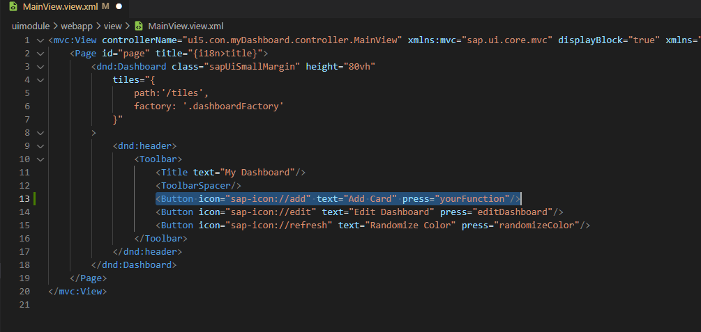Select the MainView.view.xml editor tab
The height and width of the screenshot is (332, 701).
[65, 6]
